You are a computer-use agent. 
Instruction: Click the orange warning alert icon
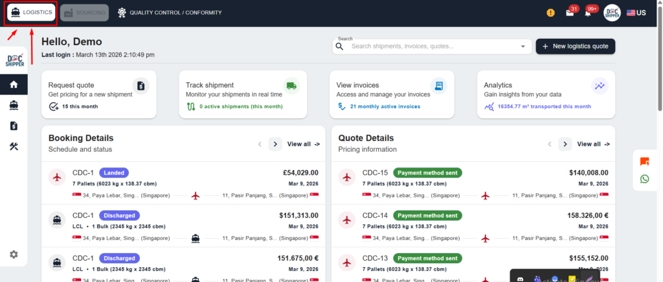point(550,13)
